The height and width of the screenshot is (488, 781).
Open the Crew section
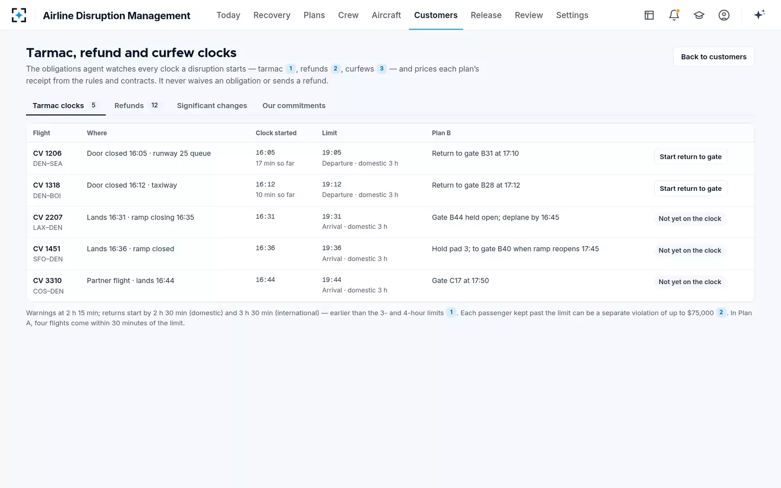tap(348, 15)
